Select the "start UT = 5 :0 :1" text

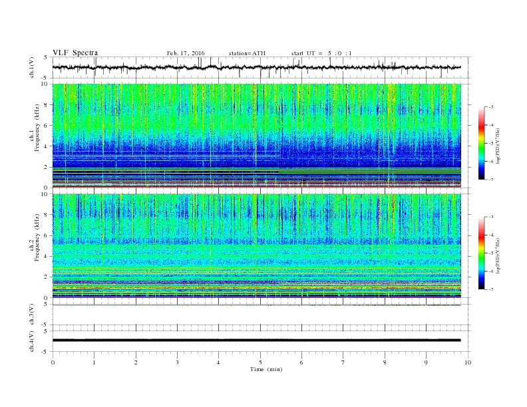[x=321, y=53]
